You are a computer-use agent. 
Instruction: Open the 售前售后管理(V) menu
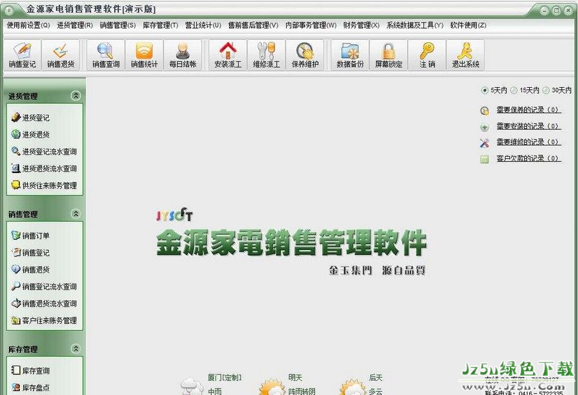coord(253,25)
